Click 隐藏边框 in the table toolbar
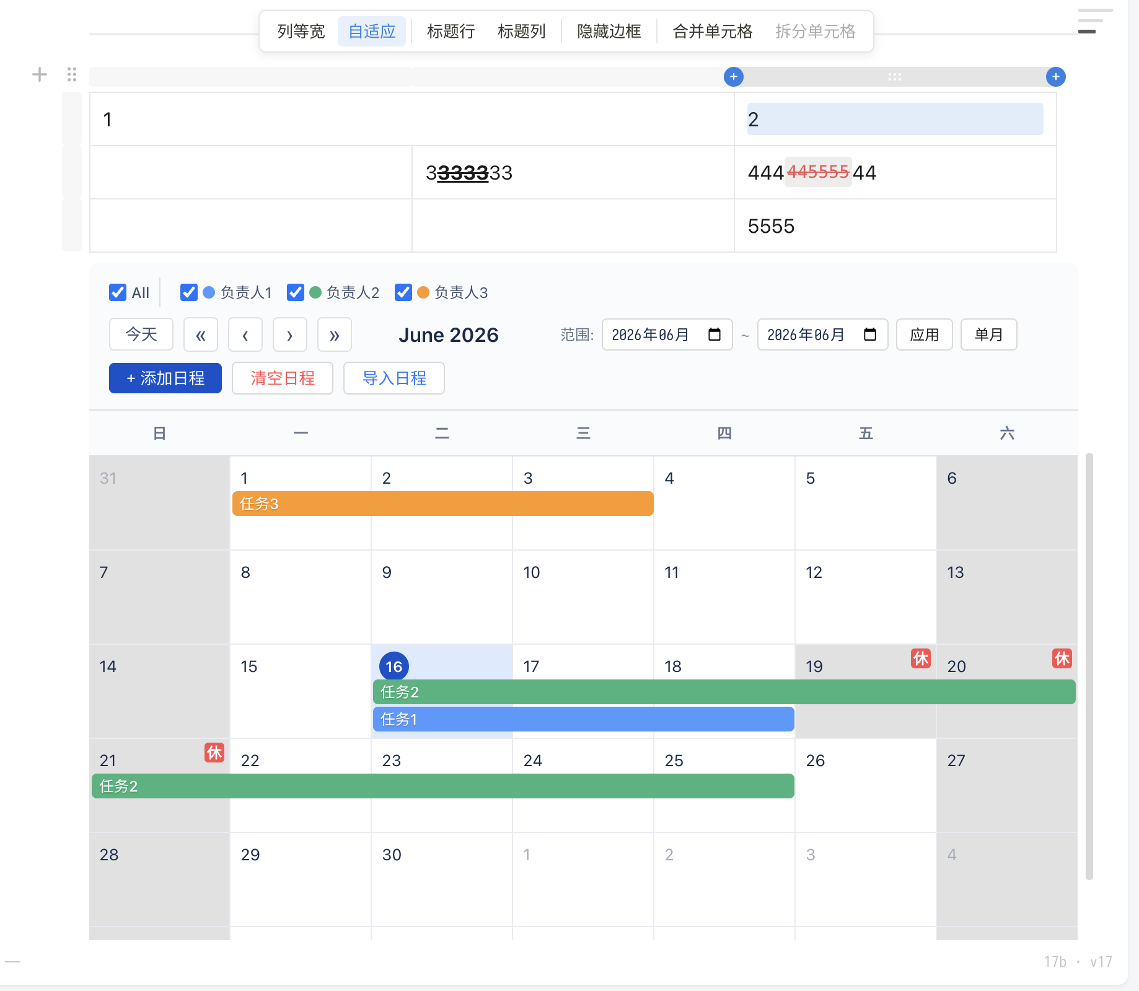This screenshot has width=1139, height=991. [x=609, y=32]
